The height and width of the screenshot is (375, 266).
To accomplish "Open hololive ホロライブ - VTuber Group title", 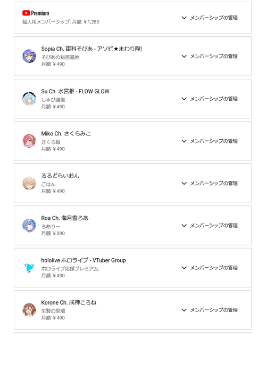I will (84, 260).
